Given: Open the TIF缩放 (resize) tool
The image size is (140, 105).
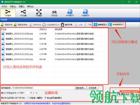Looking at the screenshot, I should tap(39, 13).
